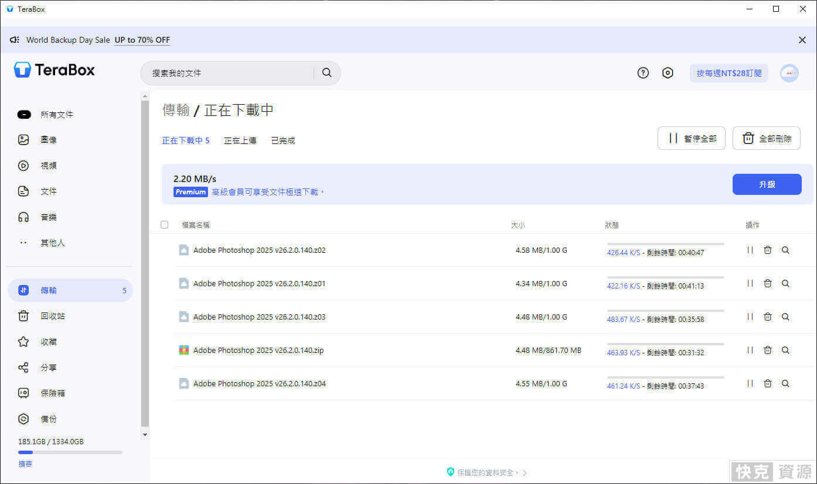
Task: Locate the .z01 file with magnifier icon
Action: coord(785,283)
